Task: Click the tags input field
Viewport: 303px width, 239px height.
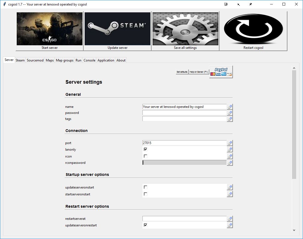Action: click(x=184, y=119)
